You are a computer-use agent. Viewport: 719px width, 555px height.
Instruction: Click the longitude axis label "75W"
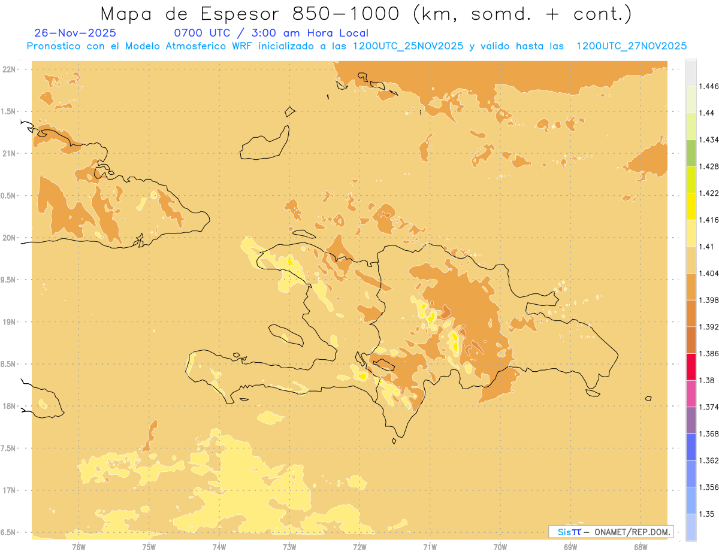(x=149, y=547)
